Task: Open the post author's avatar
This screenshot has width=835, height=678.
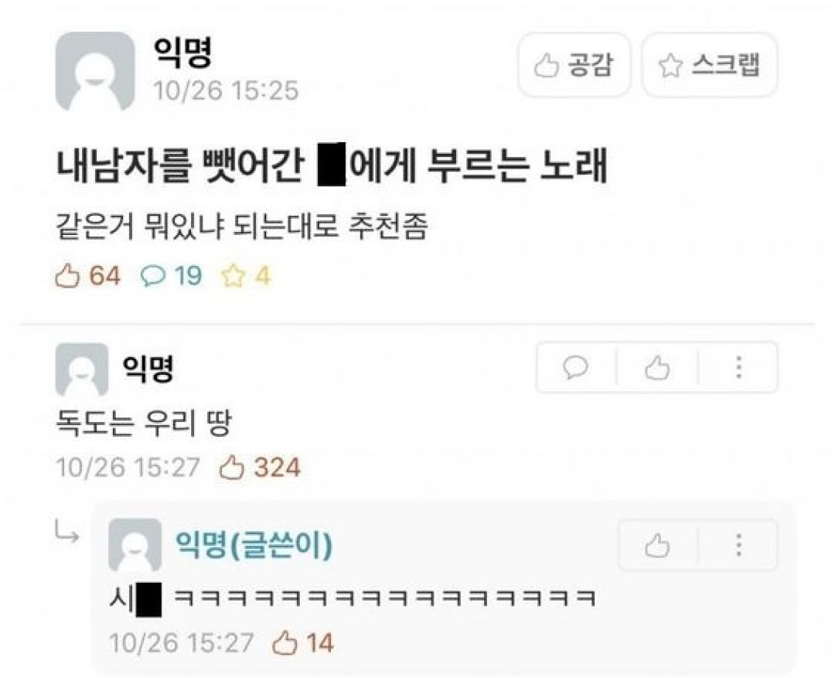Action: 95,71
